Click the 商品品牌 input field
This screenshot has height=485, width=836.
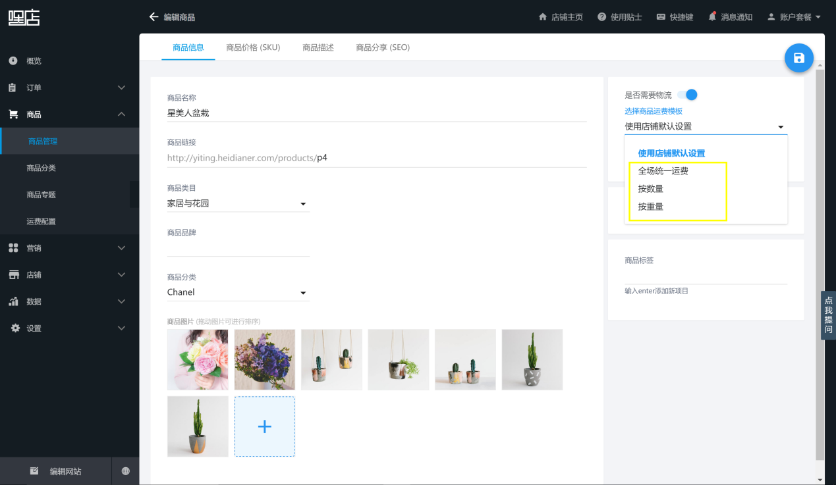click(238, 248)
